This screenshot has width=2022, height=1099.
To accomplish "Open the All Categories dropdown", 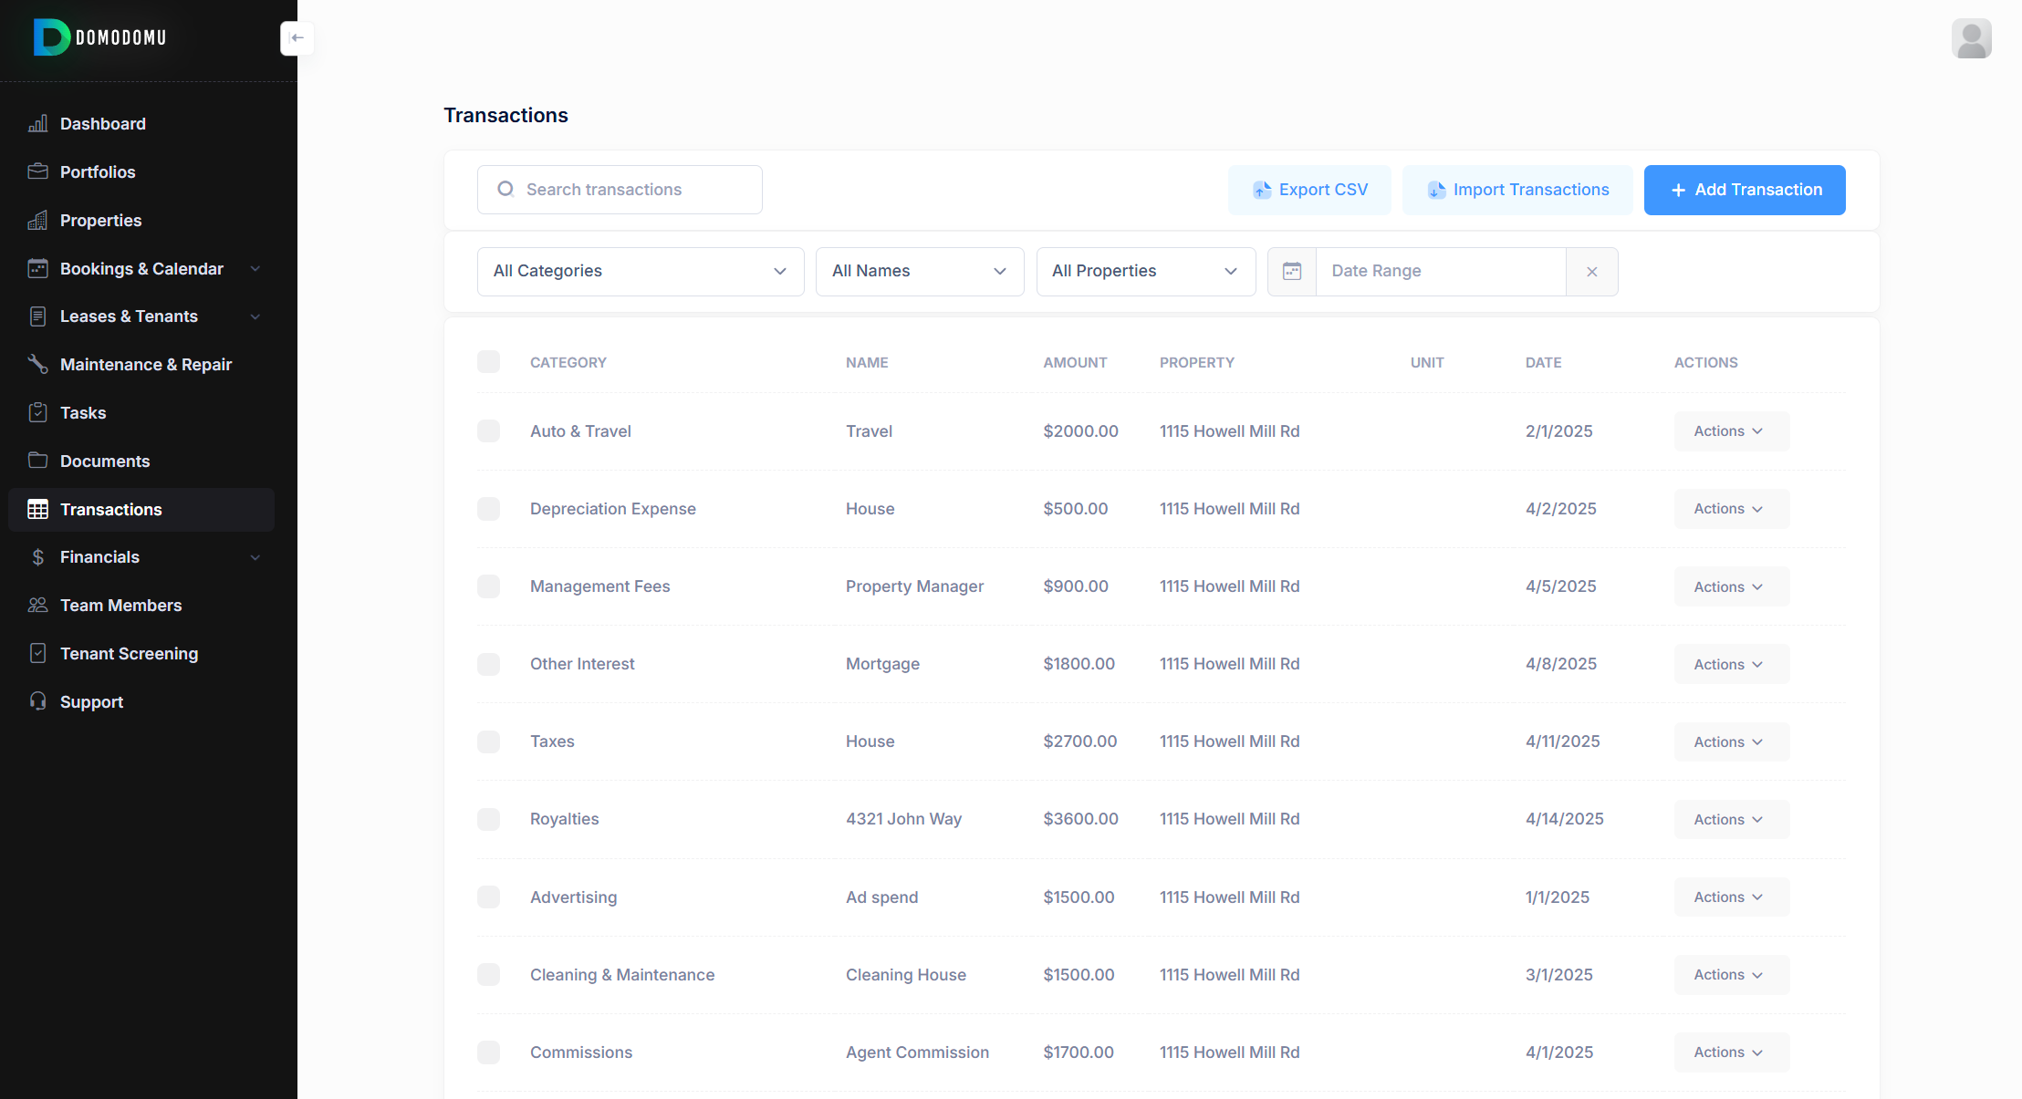I will tap(640, 272).
